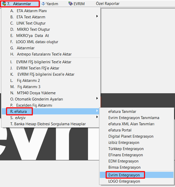Screen dimensions: 175x187
Task: Click the Aktarımlar menu gear icon
Action: [x=4, y=4]
